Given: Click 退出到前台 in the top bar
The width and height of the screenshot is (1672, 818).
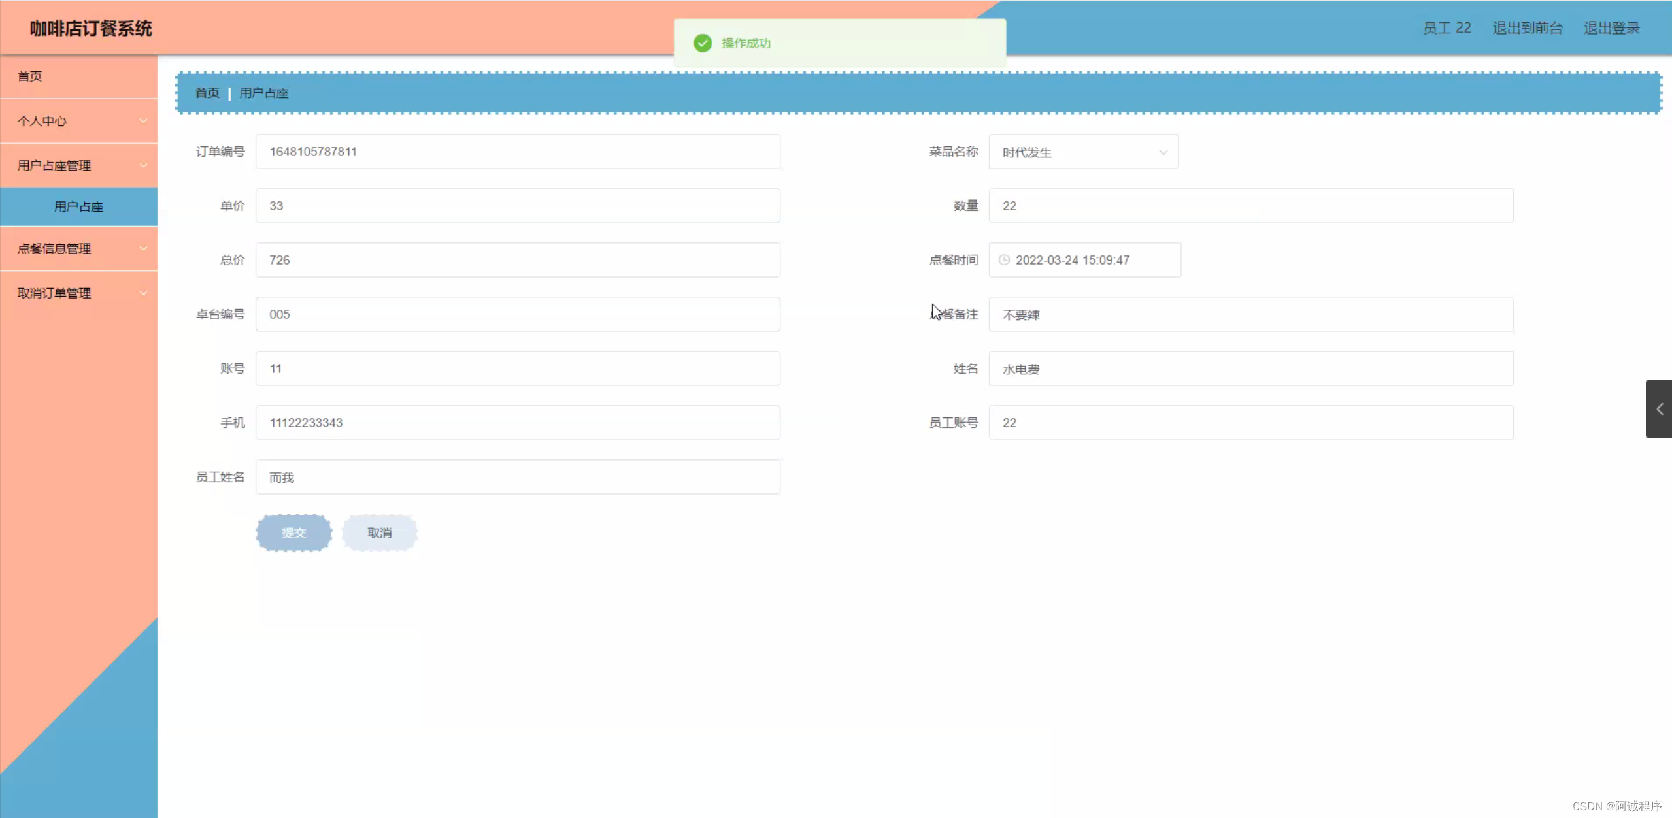Looking at the screenshot, I should [x=1526, y=27].
